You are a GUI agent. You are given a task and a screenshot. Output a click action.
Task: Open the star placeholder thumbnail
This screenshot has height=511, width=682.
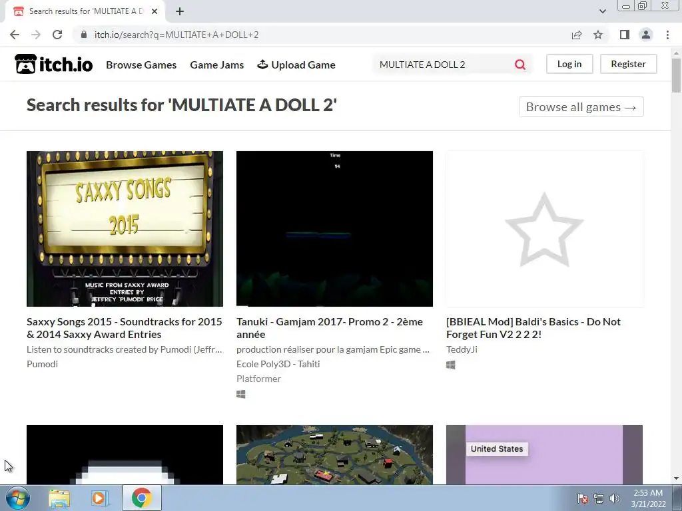[x=544, y=229]
